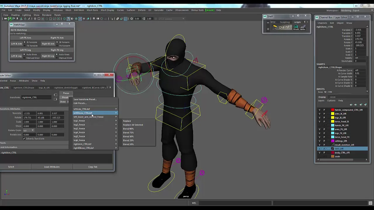The height and width of the screenshot is (210, 374).
Task: Open the Rotate Order dropdown
Action: (x=28, y=130)
